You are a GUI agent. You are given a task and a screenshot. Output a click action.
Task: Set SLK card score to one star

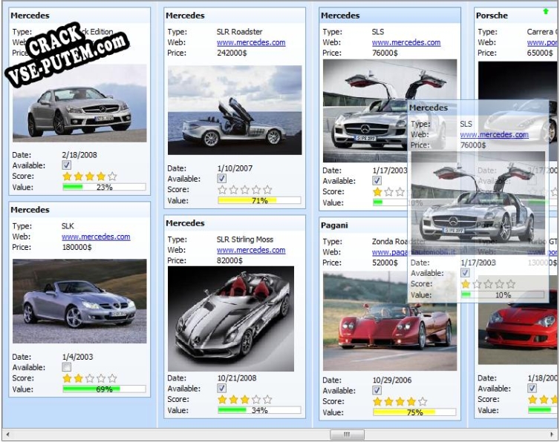[67, 378]
